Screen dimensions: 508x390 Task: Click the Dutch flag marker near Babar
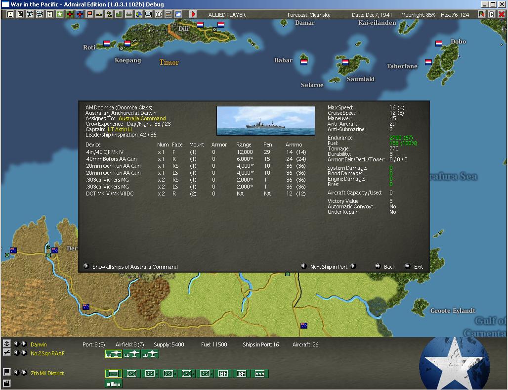[x=304, y=62]
